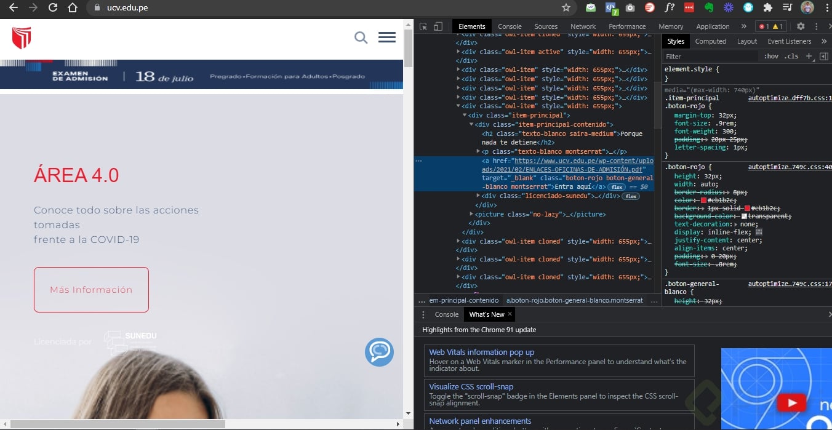Image resolution: width=832 pixels, height=430 pixels.
Task: Click the Más Información button
Action: 91,290
